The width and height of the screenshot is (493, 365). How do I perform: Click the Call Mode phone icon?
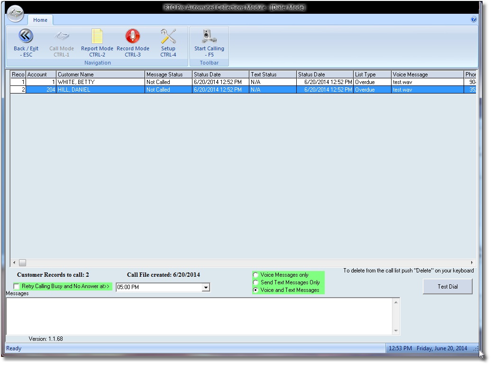62,36
